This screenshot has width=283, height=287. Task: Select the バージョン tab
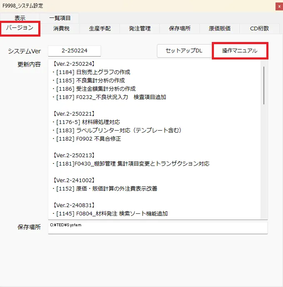point(20,28)
